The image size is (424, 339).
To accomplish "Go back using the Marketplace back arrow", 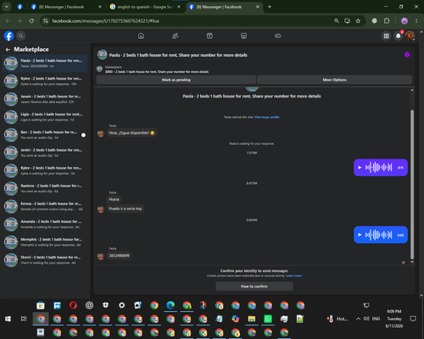I will pyautogui.click(x=8, y=49).
